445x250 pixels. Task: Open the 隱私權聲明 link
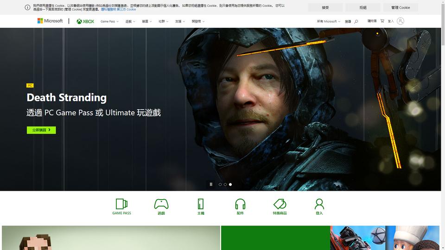click(x=108, y=9)
